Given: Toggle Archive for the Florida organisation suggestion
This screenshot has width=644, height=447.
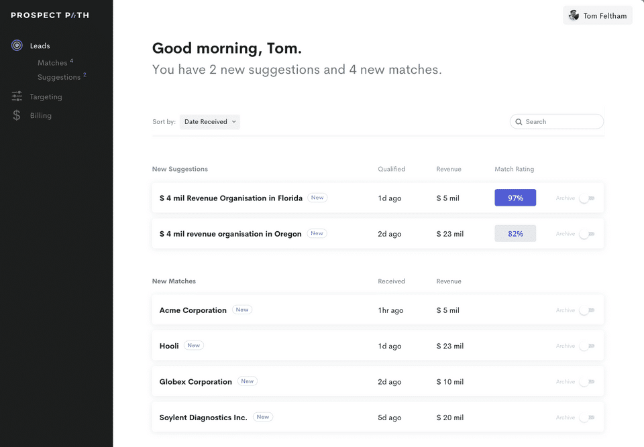Looking at the screenshot, I should coord(587,198).
